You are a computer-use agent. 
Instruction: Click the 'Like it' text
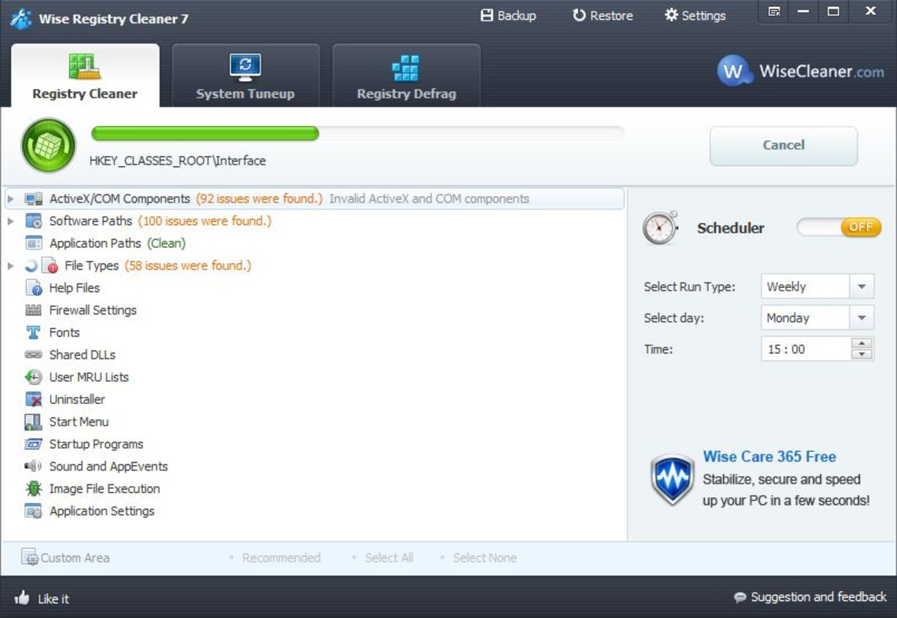pos(53,599)
